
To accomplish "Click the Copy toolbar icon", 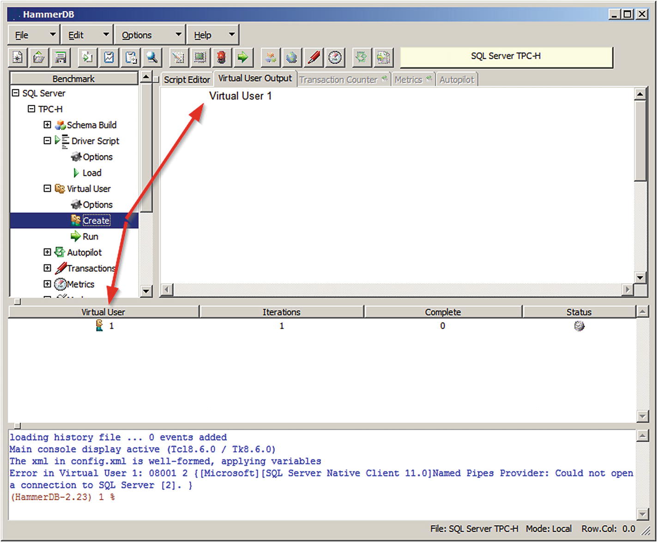I will point(87,57).
